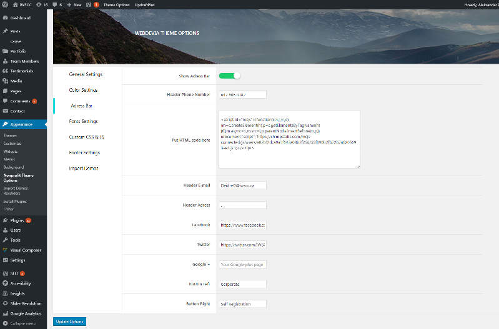The height and width of the screenshot is (329, 499).
Task: Open Accessibility icon
Action: (x=5, y=283)
